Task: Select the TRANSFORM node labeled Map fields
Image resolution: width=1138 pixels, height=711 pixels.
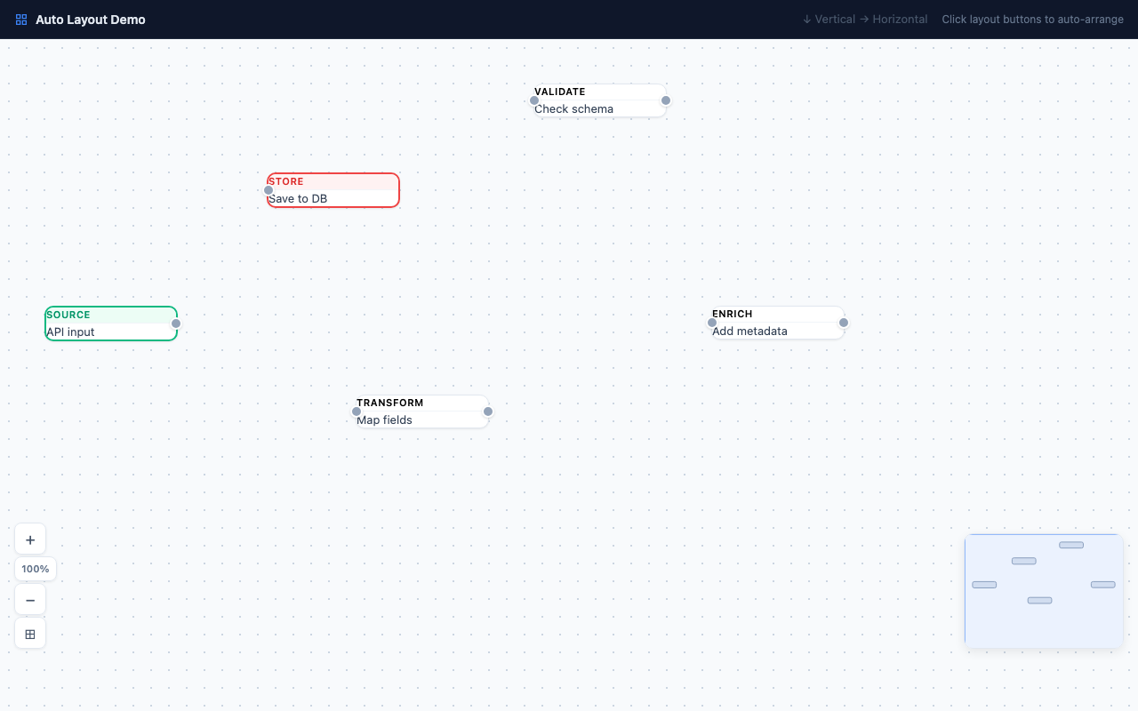Action: [x=421, y=411]
